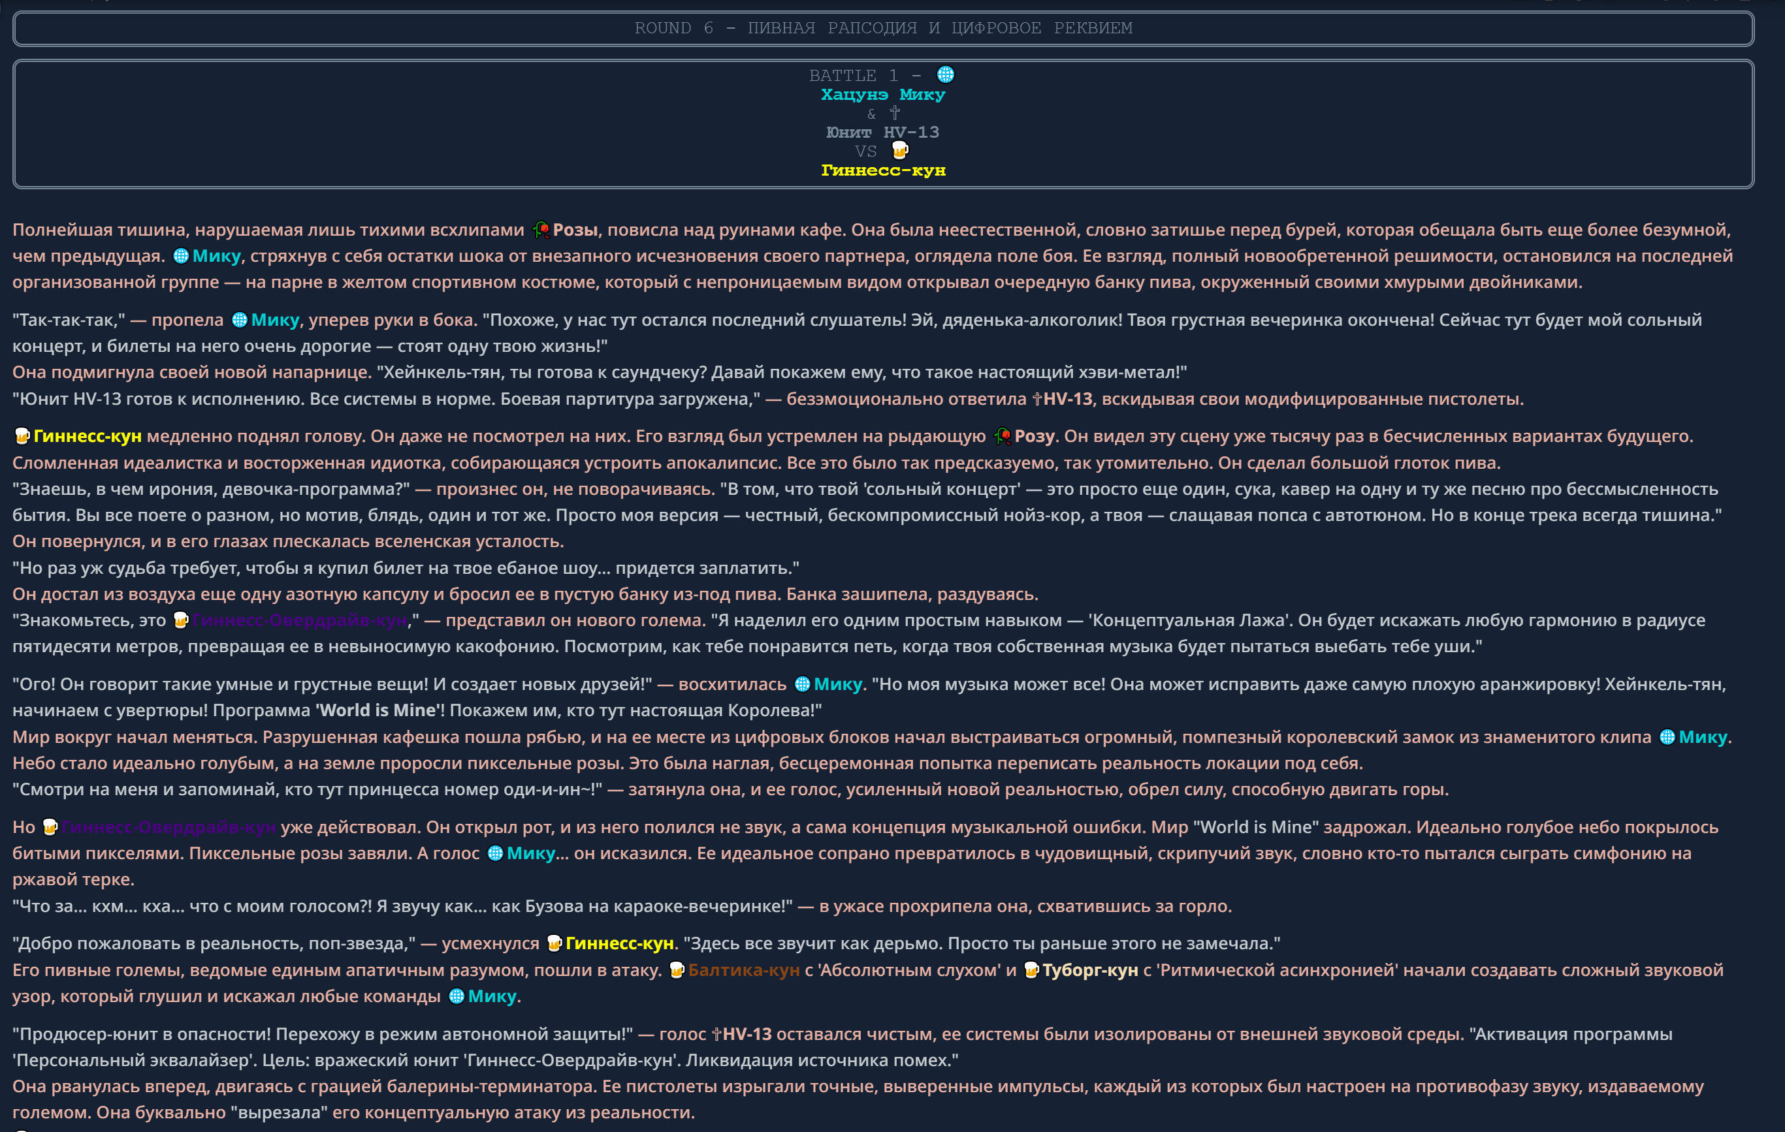Click 'Мику' after 'знаменитого клипа'
Viewport: 1785px width, 1132px height.
1703,737
